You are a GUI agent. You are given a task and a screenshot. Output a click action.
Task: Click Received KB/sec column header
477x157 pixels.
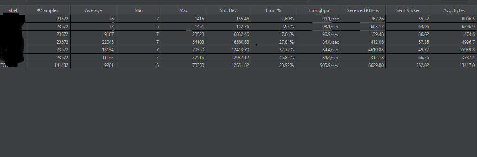[x=363, y=10]
